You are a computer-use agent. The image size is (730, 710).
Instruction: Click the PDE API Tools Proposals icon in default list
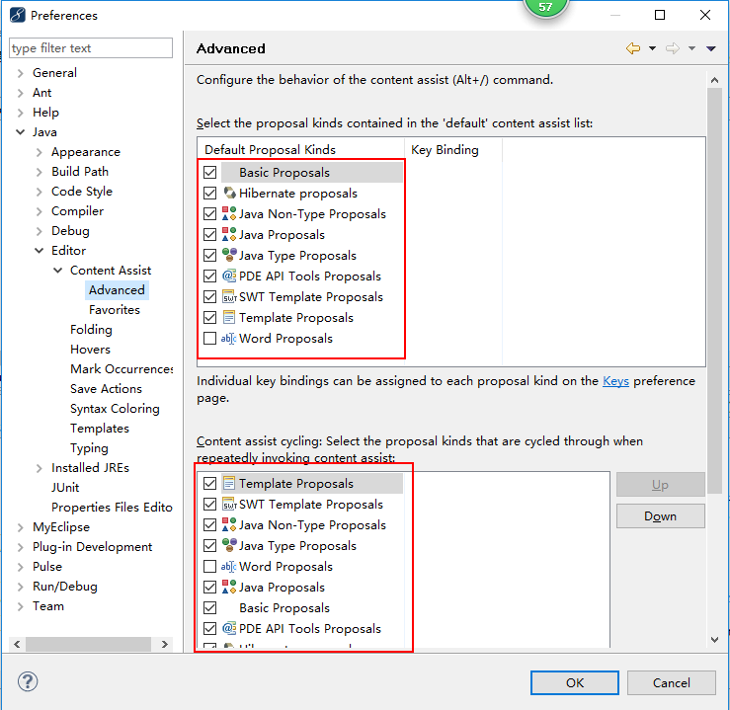(x=229, y=276)
